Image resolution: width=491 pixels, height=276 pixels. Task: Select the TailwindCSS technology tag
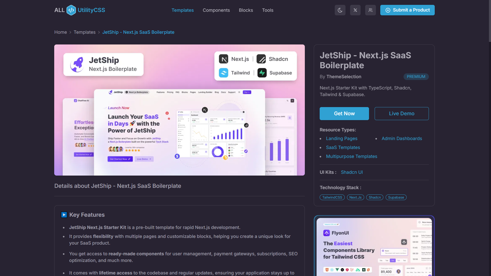pyautogui.click(x=332, y=197)
